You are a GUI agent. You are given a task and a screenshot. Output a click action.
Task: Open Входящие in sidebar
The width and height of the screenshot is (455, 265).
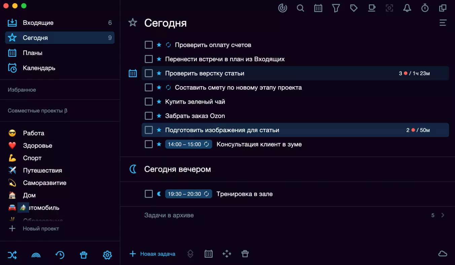[x=60, y=23]
